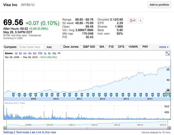
Task: Click Add to portfolio button
Action: tap(159, 5)
